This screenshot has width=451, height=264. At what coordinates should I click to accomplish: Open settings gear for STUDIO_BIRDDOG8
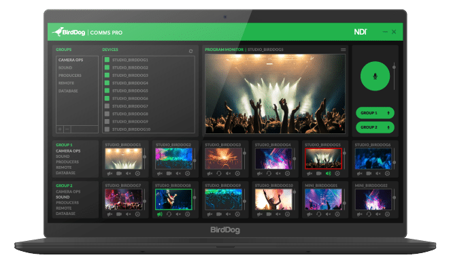point(188,214)
